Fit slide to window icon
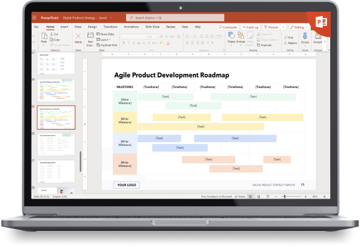Viewport: 360px width, 247px height. coord(325,197)
